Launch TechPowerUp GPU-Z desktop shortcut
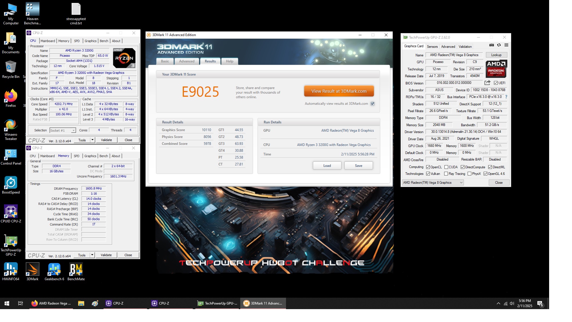Viewport: 572px width, 322px height. 11,245
